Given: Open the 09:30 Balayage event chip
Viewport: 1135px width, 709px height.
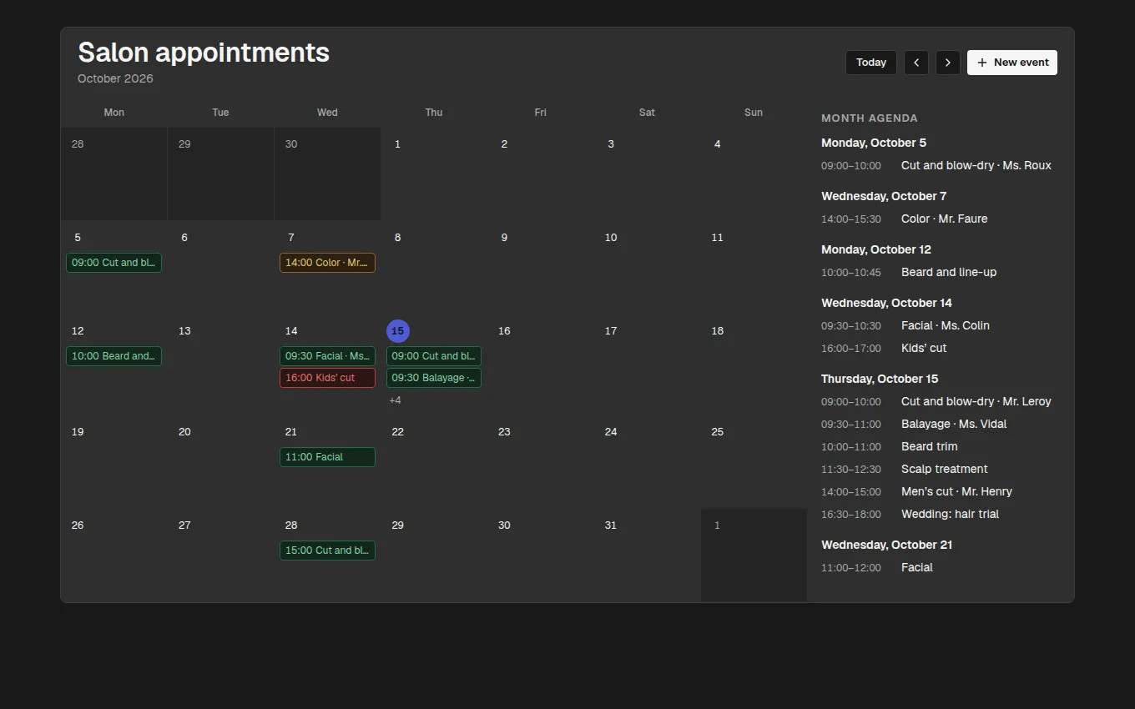Looking at the screenshot, I should [x=434, y=378].
